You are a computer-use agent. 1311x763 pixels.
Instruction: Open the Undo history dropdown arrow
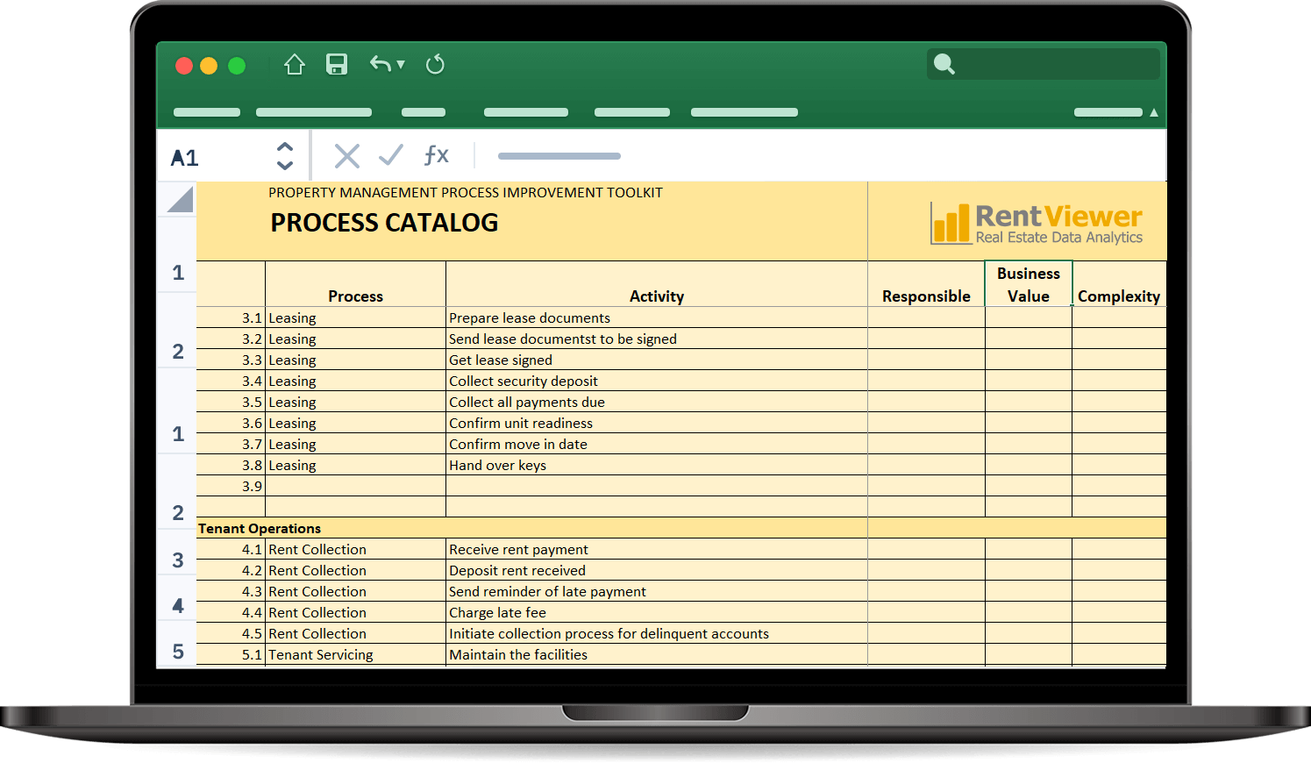pyautogui.click(x=401, y=64)
